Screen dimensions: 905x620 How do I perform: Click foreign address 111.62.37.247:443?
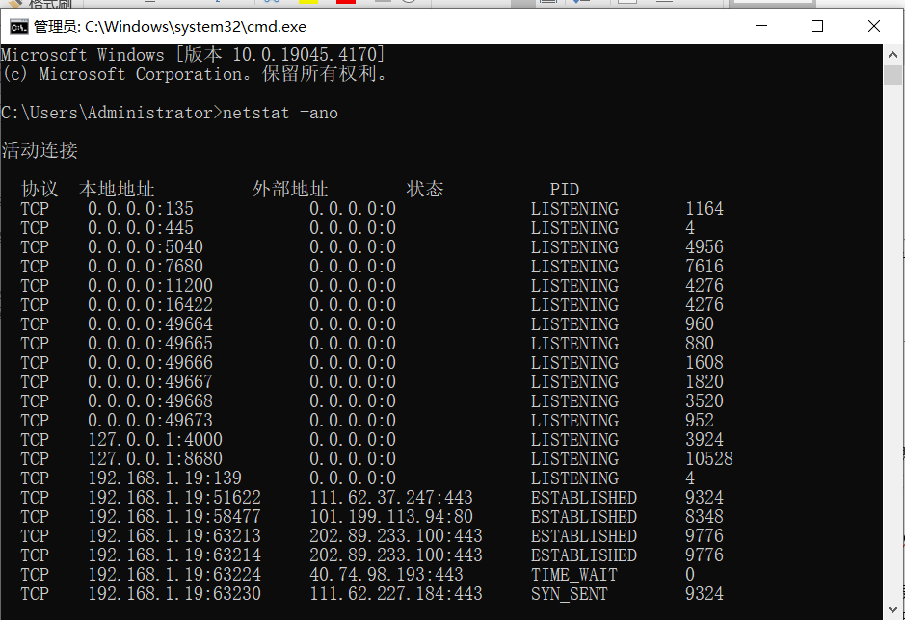tap(391, 498)
